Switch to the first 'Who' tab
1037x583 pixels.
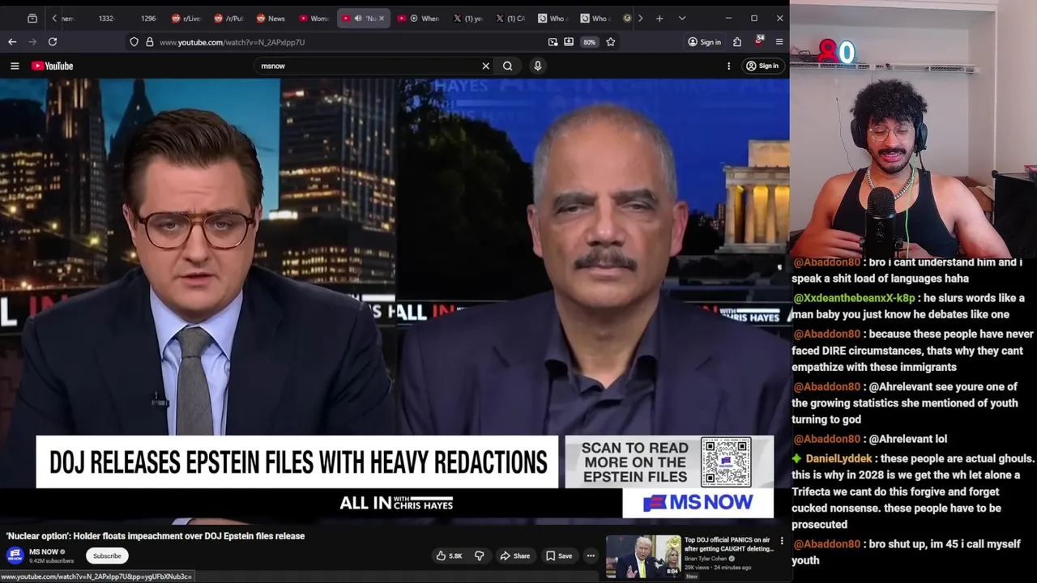point(553,18)
